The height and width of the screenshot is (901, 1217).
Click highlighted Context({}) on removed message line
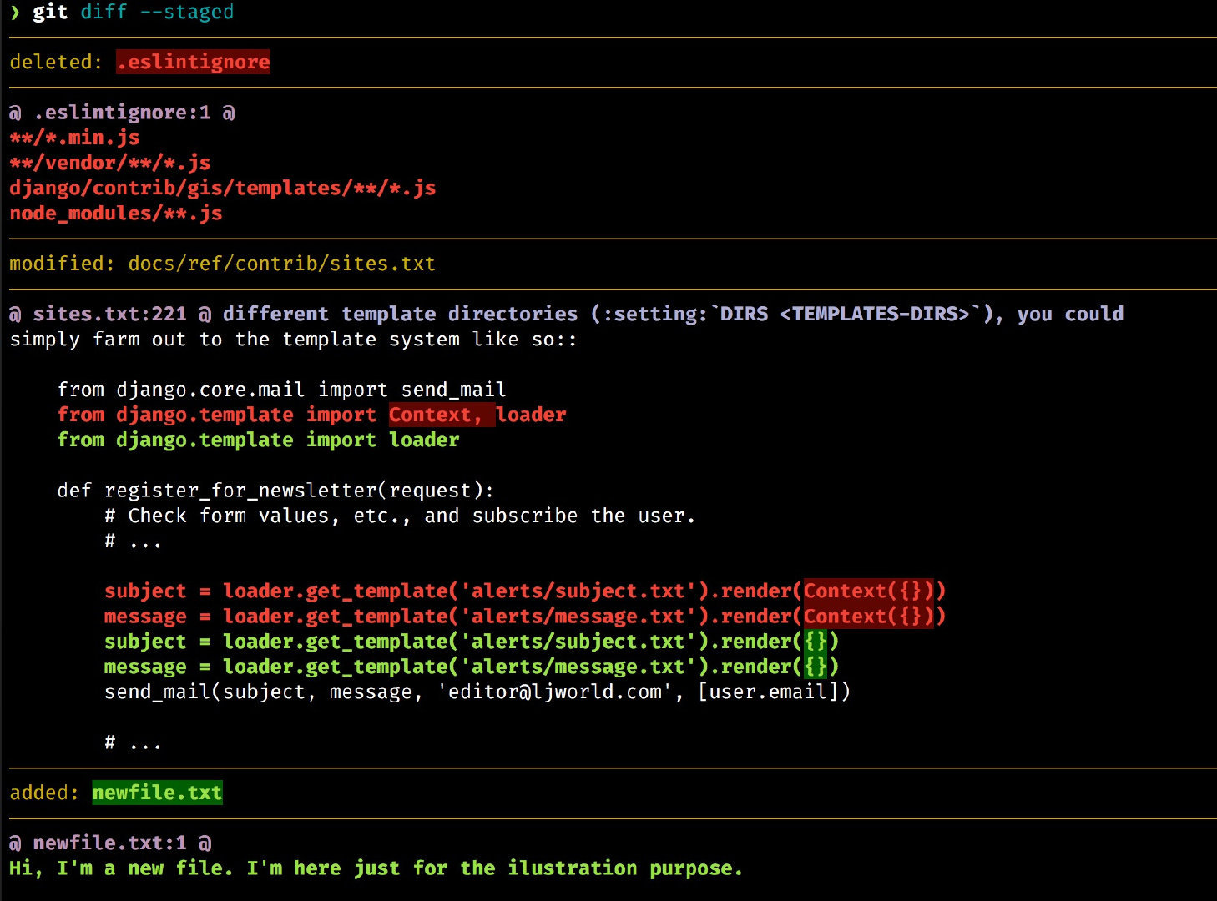[x=868, y=617]
